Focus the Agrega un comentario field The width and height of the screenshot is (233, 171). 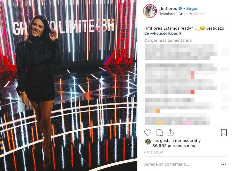click(182, 164)
